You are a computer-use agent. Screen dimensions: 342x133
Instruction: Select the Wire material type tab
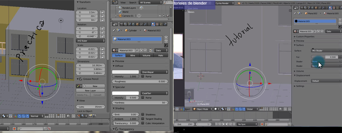[x=133, y=56]
